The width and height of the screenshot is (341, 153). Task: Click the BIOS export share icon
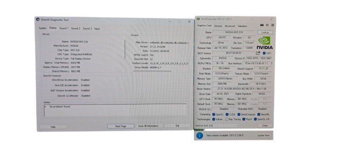click(258, 53)
